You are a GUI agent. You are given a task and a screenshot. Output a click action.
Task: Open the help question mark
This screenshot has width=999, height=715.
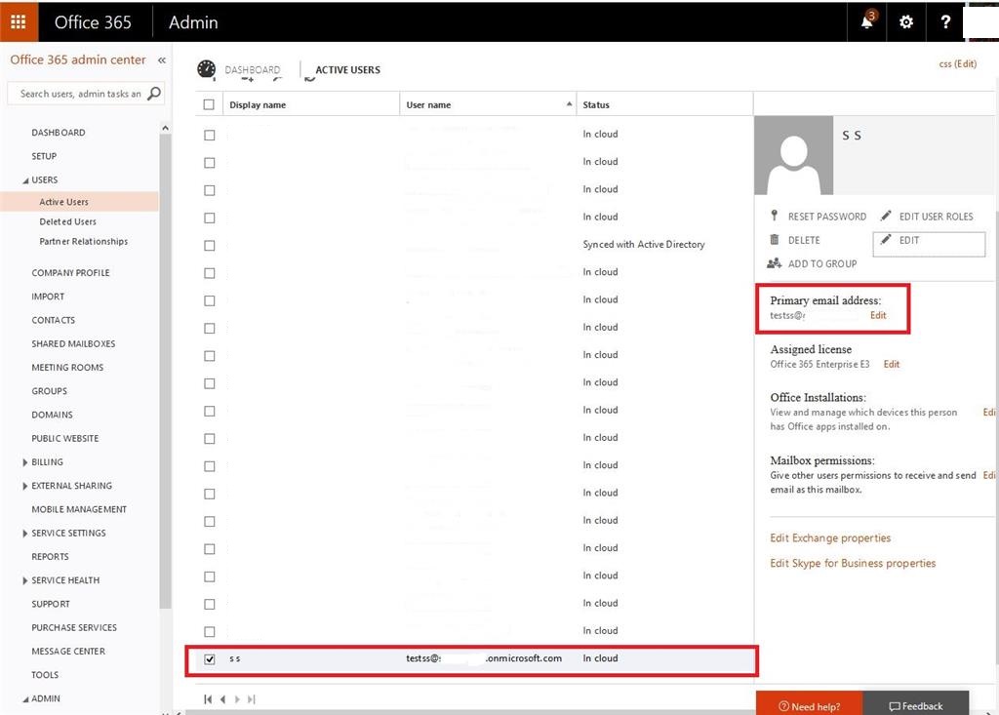945,22
